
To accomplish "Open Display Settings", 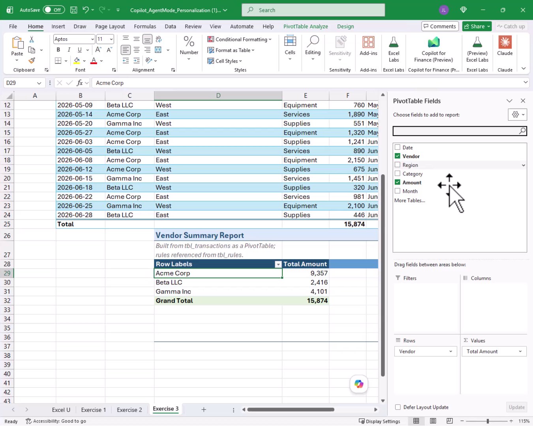I will tap(379, 421).
